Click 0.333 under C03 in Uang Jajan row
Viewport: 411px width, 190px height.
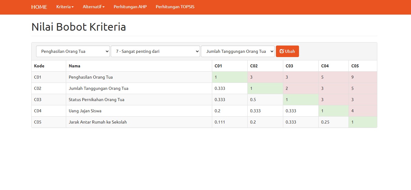tap(301, 111)
